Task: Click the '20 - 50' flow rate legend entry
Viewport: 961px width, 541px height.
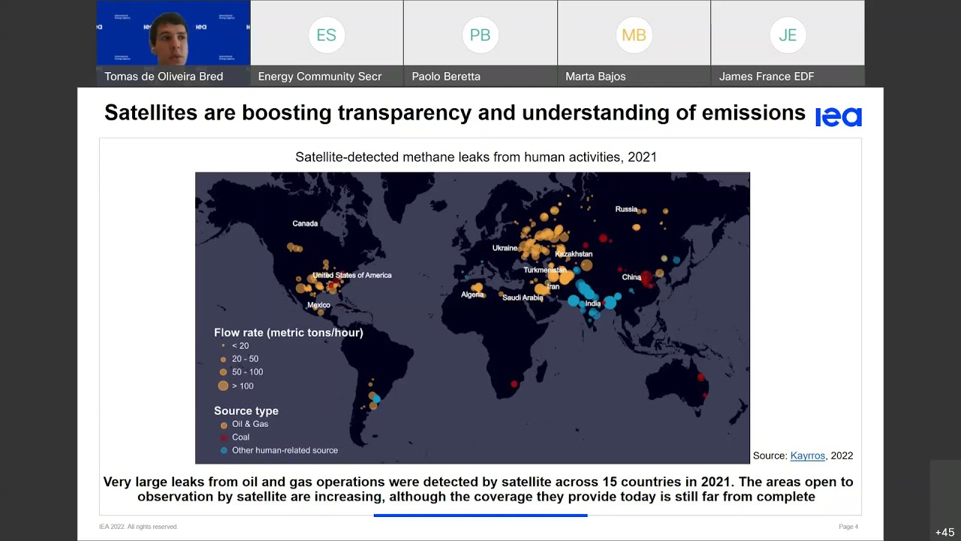Action: click(x=245, y=359)
